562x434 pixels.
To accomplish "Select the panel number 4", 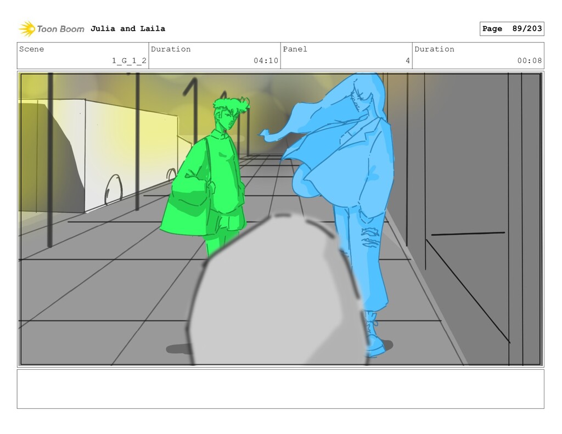I will click(408, 60).
